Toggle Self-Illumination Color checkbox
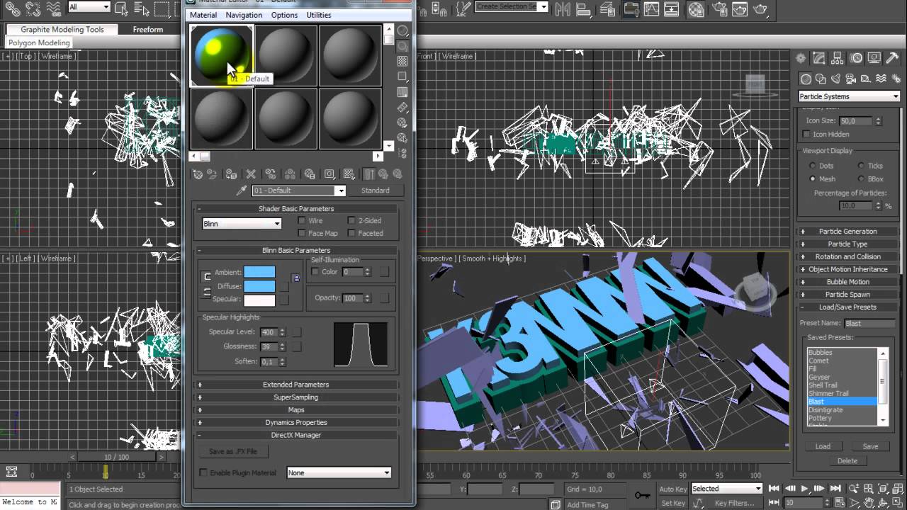907x510 pixels. click(x=315, y=272)
